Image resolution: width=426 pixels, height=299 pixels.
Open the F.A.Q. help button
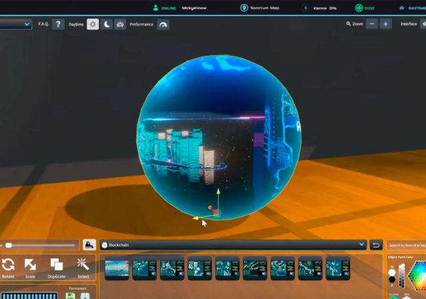59,25
